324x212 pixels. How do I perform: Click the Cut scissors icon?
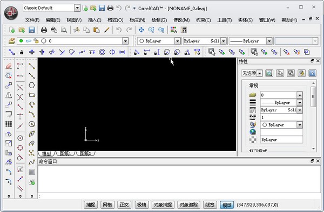point(77,30)
